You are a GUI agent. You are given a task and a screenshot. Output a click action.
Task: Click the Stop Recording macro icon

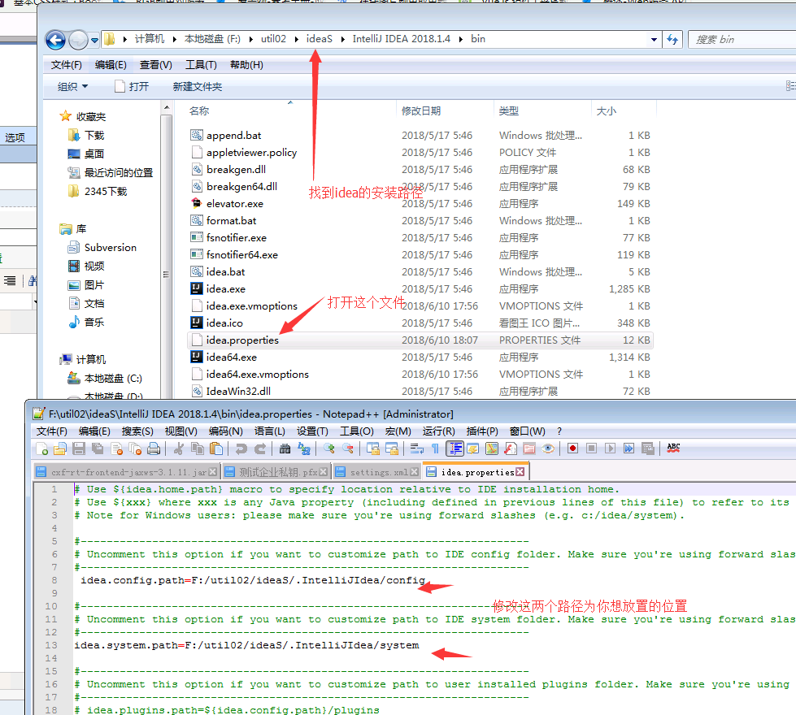(591, 448)
